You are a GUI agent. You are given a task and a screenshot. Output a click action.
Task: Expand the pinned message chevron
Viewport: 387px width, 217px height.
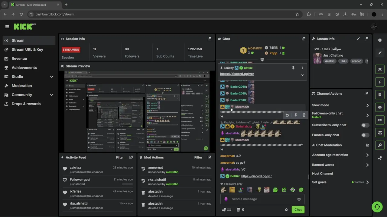click(302, 75)
